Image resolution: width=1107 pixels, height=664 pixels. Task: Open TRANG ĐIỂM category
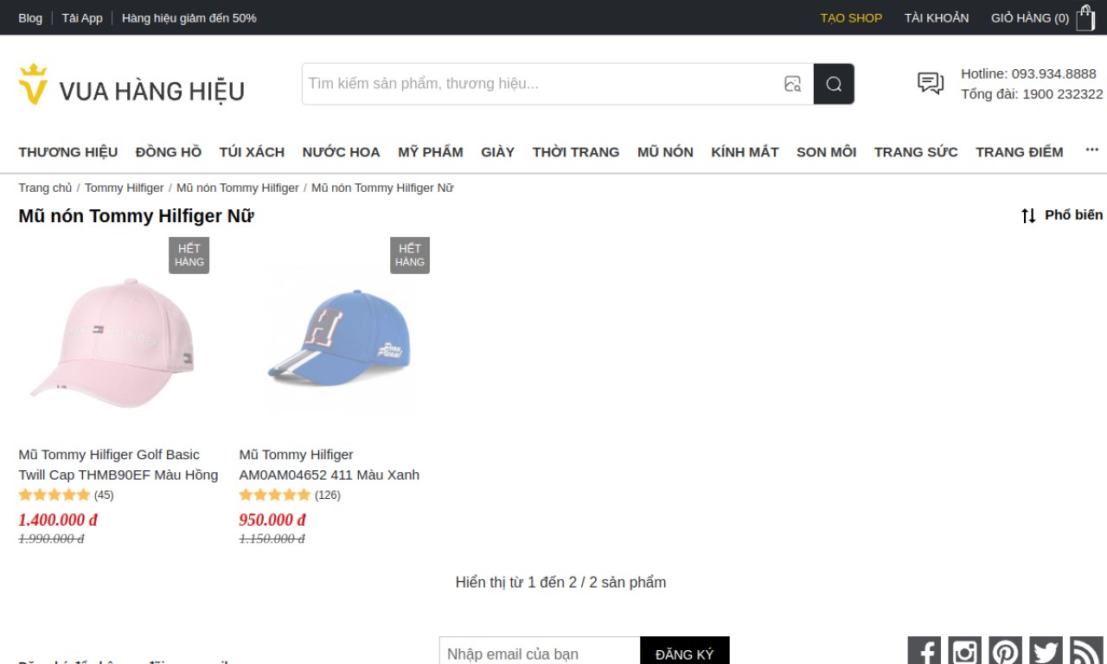1020,152
